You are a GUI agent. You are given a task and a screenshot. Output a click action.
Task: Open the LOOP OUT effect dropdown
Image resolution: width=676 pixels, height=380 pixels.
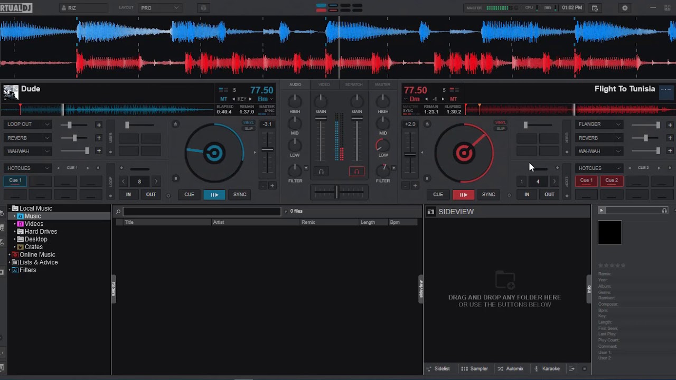[x=29, y=125]
